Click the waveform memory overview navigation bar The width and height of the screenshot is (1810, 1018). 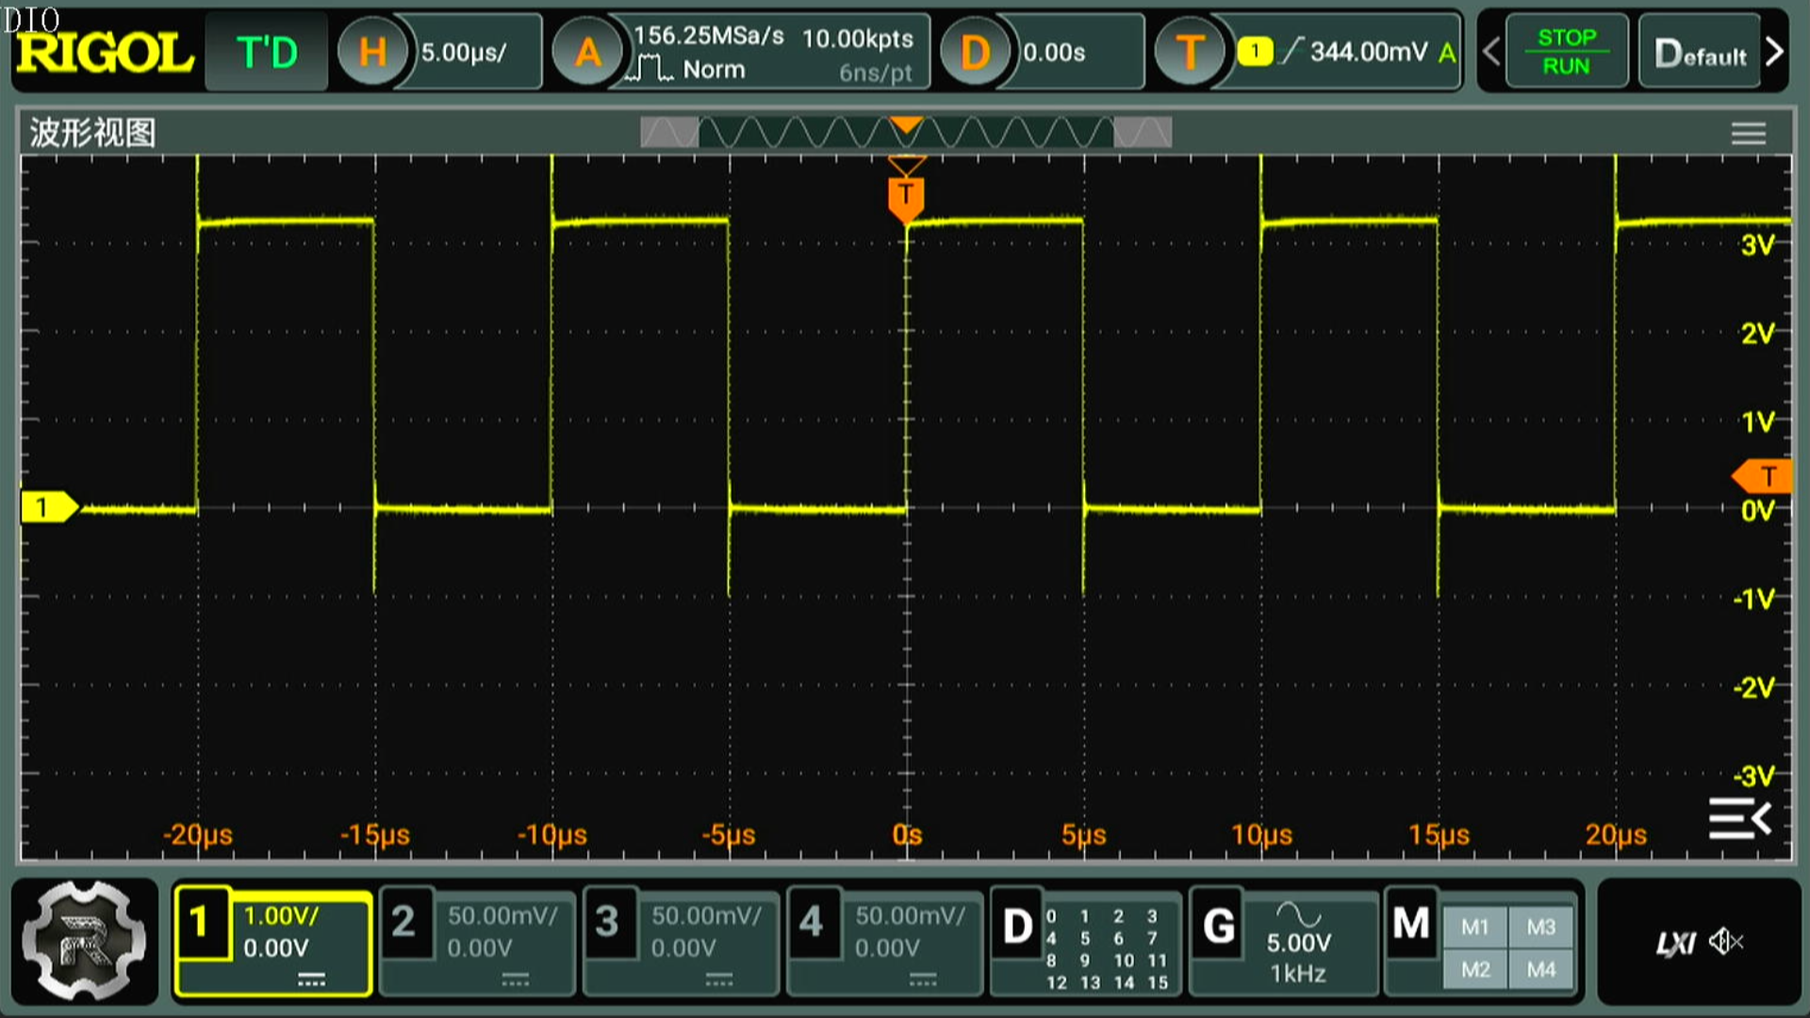(906, 132)
